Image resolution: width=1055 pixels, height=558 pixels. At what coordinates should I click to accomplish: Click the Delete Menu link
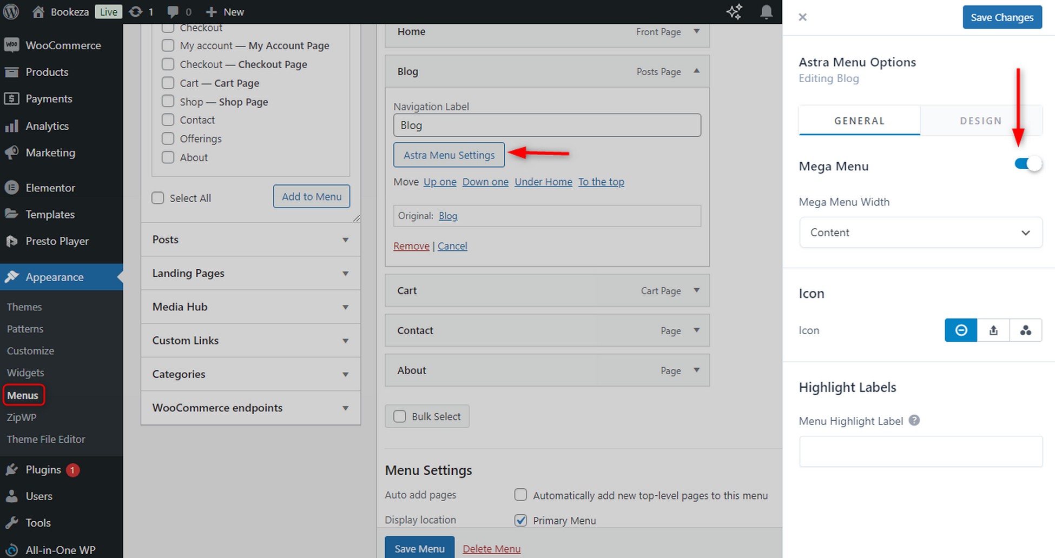click(x=492, y=549)
